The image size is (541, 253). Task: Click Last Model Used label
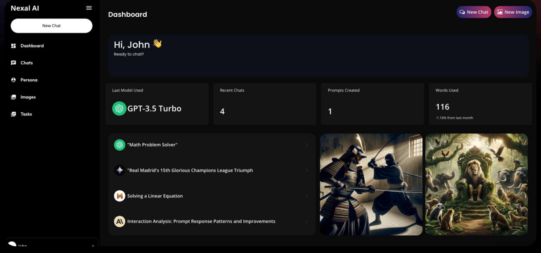[128, 90]
